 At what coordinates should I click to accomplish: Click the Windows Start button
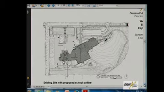[30, 91]
